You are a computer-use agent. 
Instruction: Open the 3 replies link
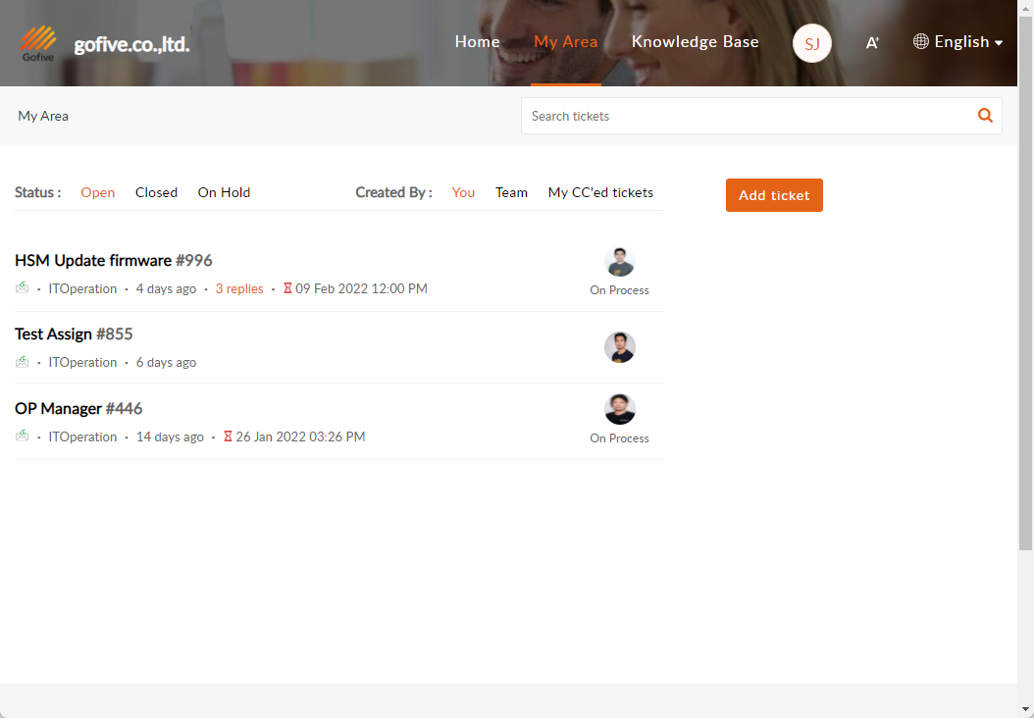click(239, 288)
